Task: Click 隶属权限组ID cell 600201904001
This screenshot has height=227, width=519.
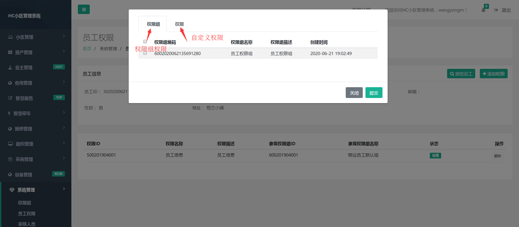Action: 283,155
